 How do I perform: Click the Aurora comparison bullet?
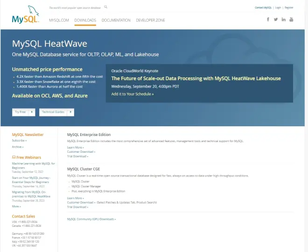(x=49, y=87)
